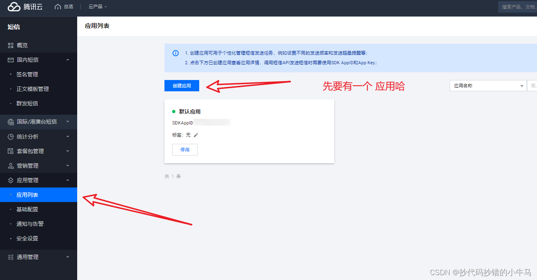Expand the 统计分析 chevron

tap(67, 137)
